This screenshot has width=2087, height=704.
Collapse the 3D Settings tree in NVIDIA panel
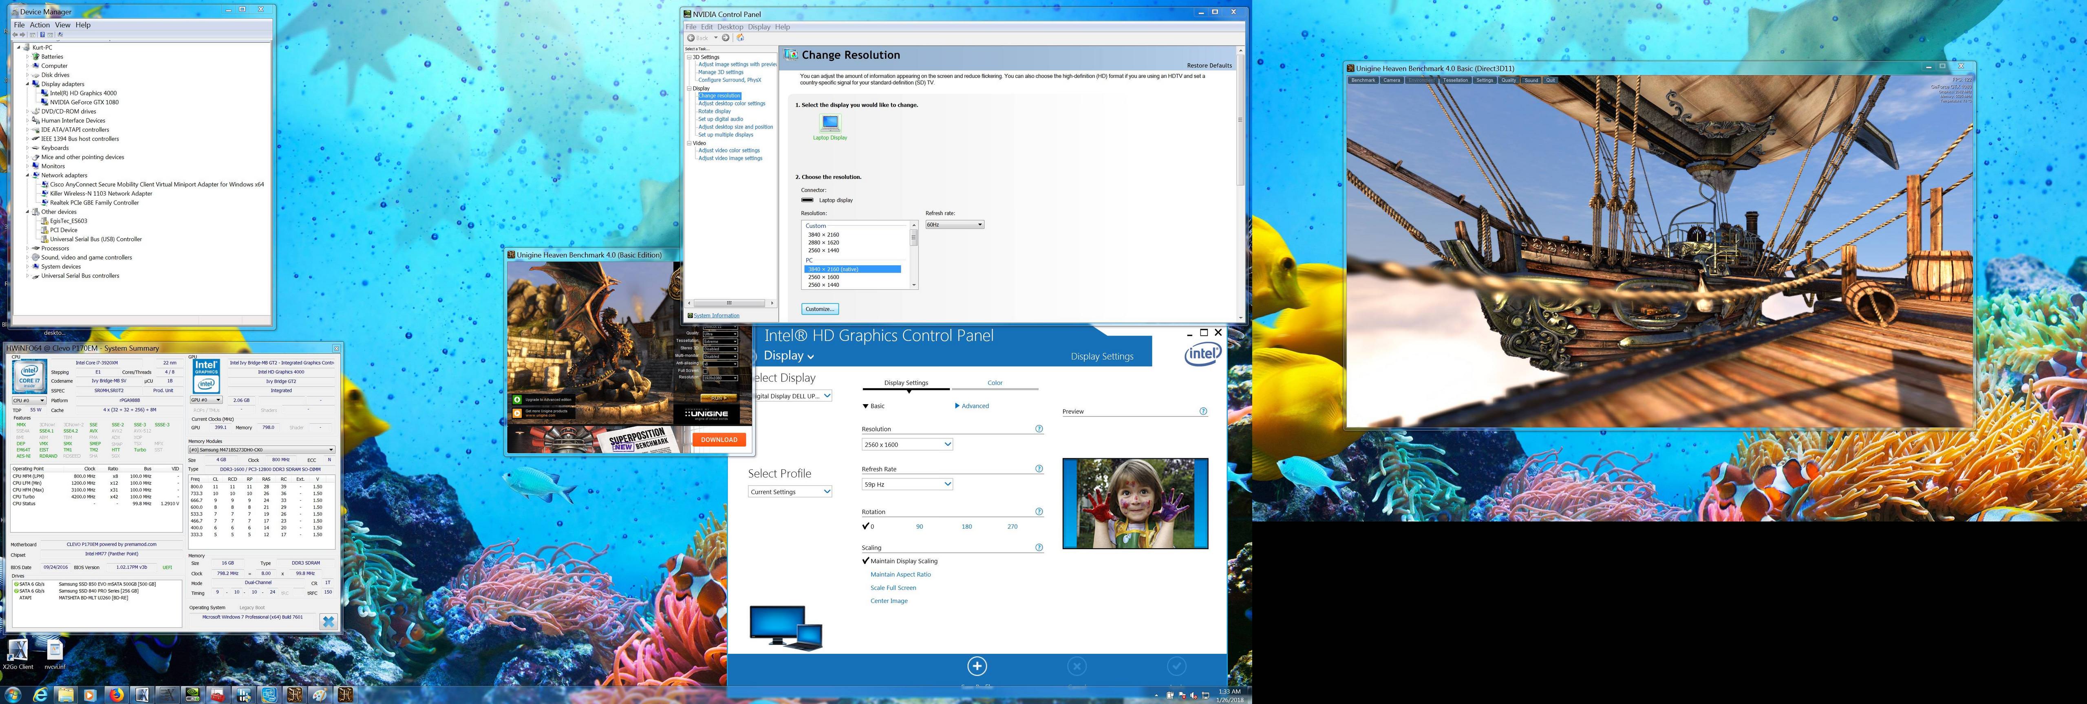[x=689, y=57]
